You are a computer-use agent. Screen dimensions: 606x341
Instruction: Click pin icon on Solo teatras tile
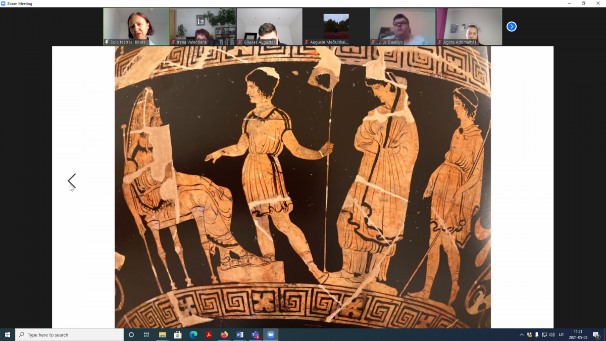click(x=107, y=42)
